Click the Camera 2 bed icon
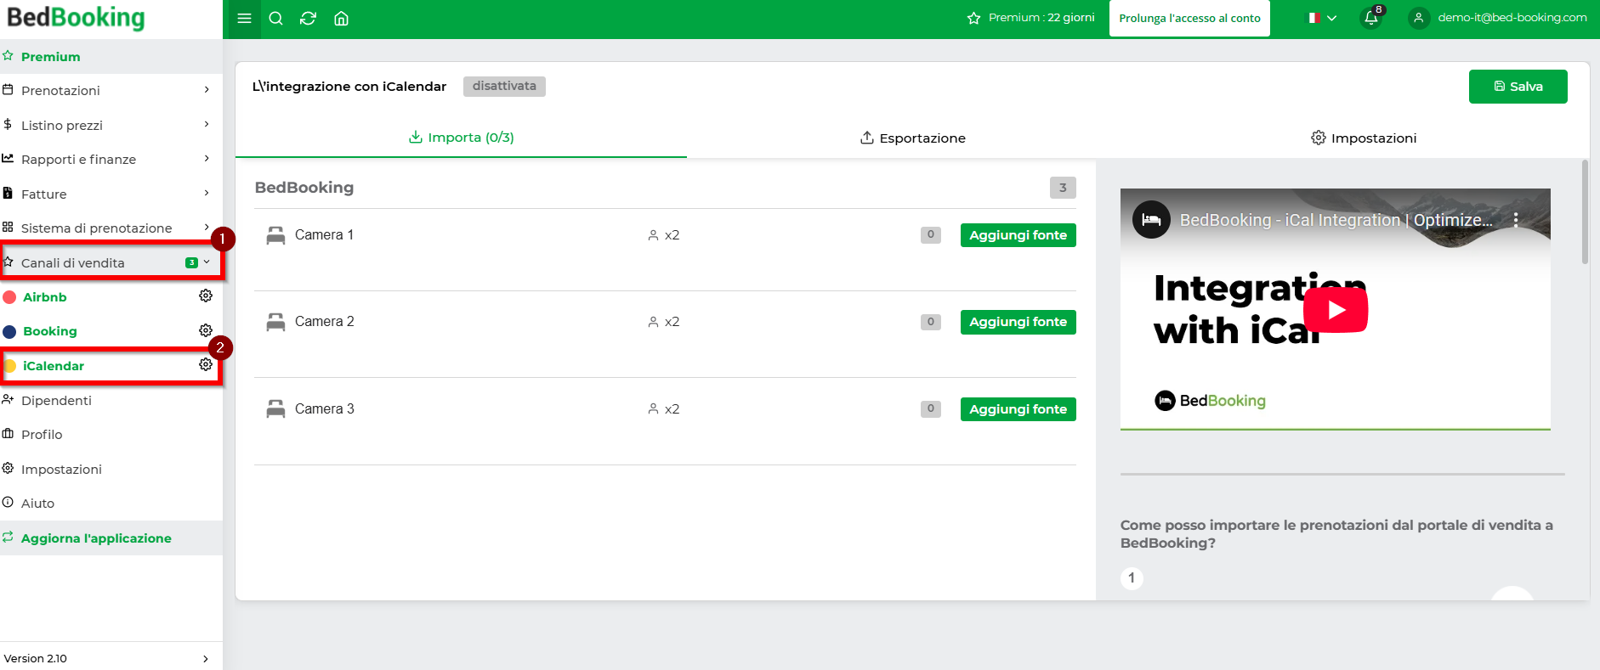Screen dimensions: 1600x670 pyautogui.click(x=275, y=322)
